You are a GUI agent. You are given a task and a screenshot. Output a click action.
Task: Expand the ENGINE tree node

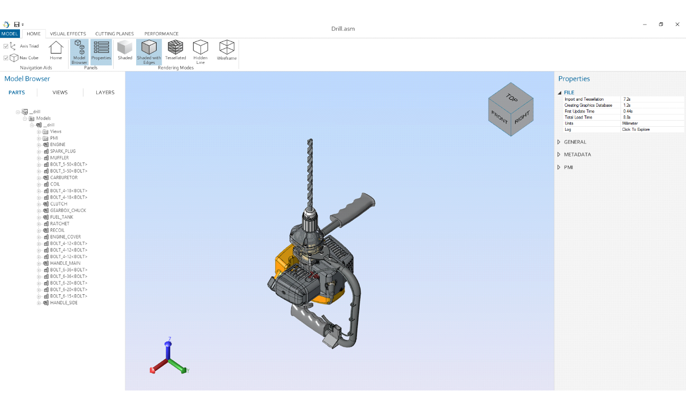[x=39, y=145]
